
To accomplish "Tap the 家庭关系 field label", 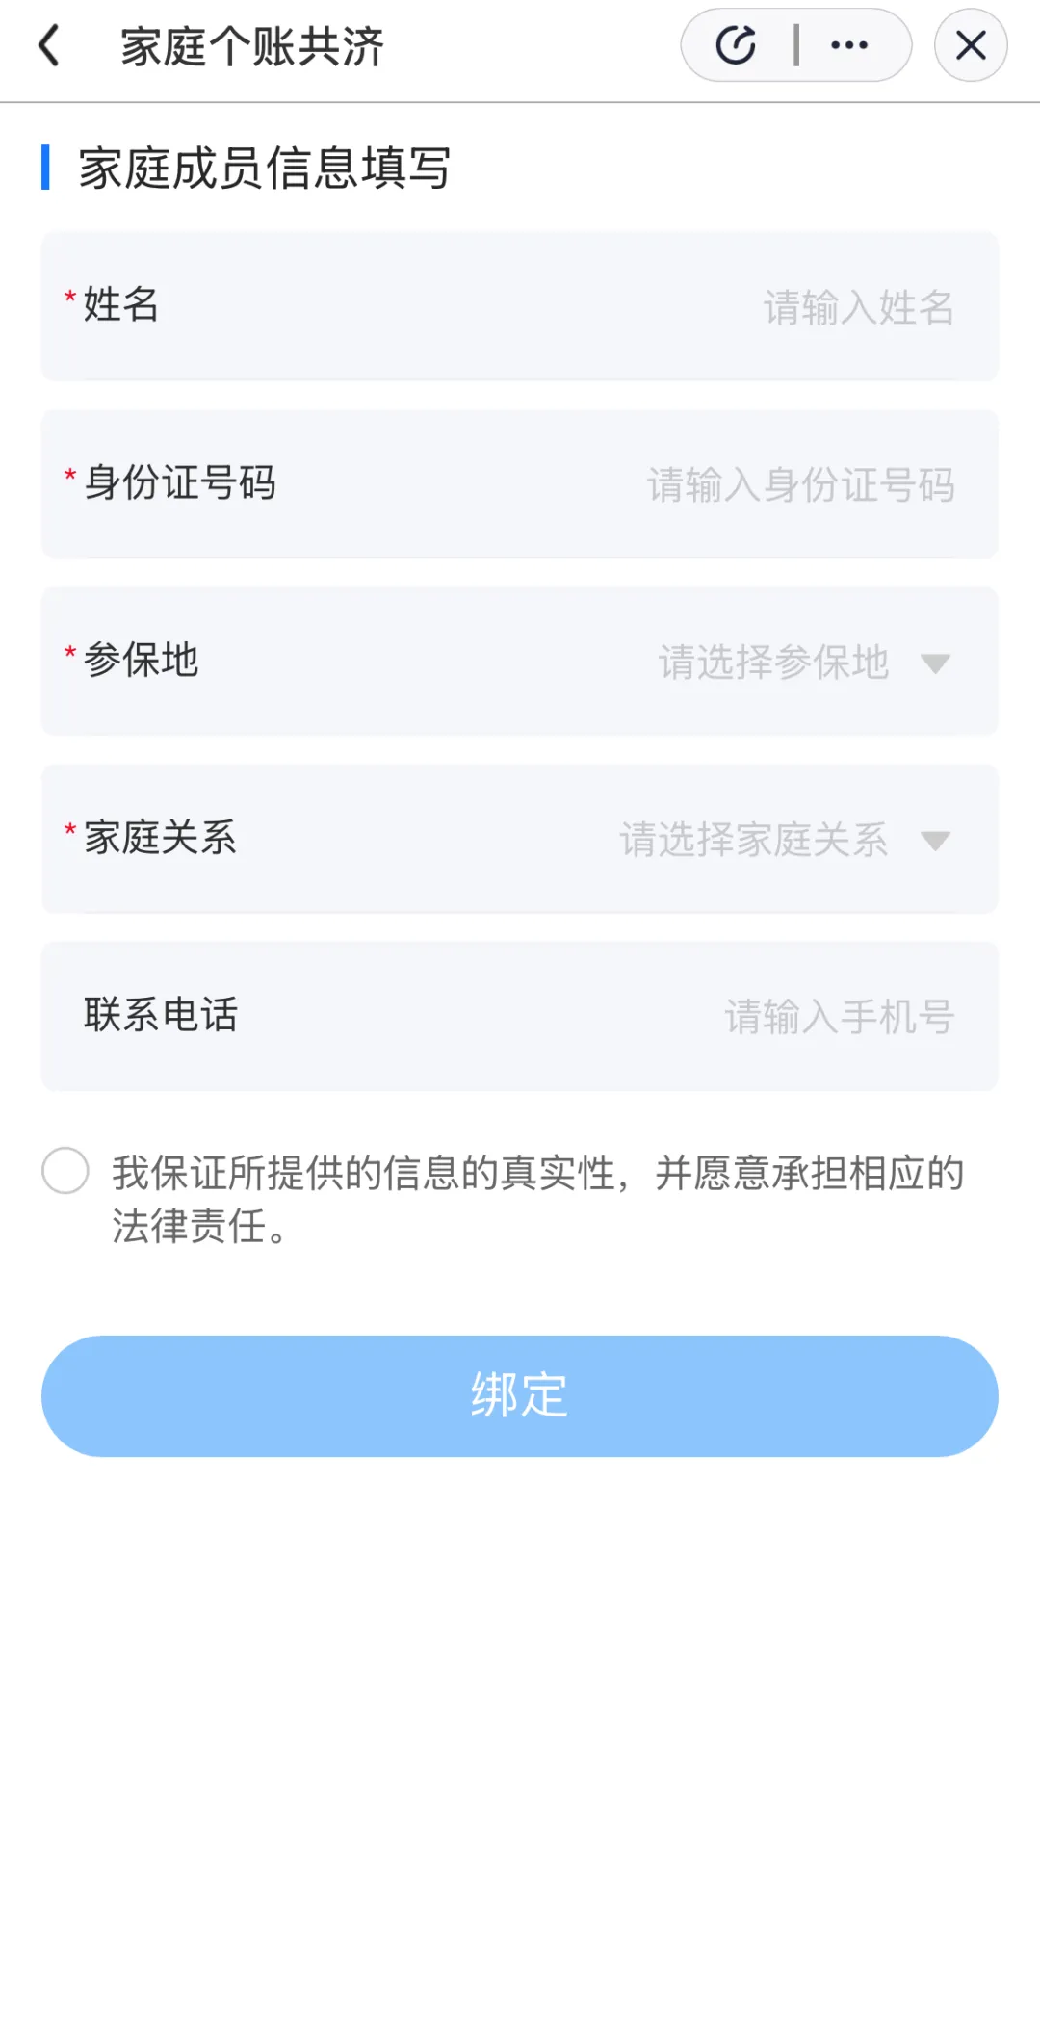I will (160, 838).
